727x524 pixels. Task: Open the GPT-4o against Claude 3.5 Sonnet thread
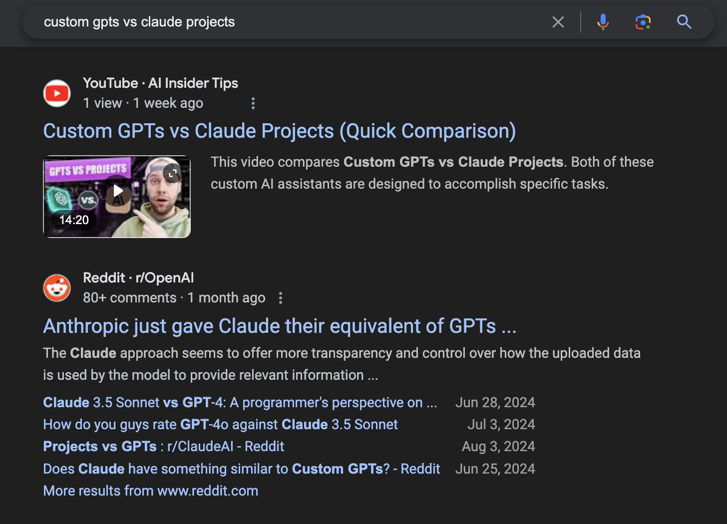(x=220, y=424)
